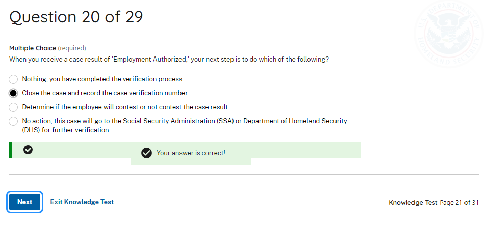The image size is (491, 226).
Task: Pick the 'Determine if the employee' radio button
Action: 13,107
